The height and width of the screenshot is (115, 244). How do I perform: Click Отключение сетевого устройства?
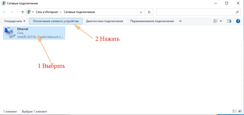(x=56, y=21)
